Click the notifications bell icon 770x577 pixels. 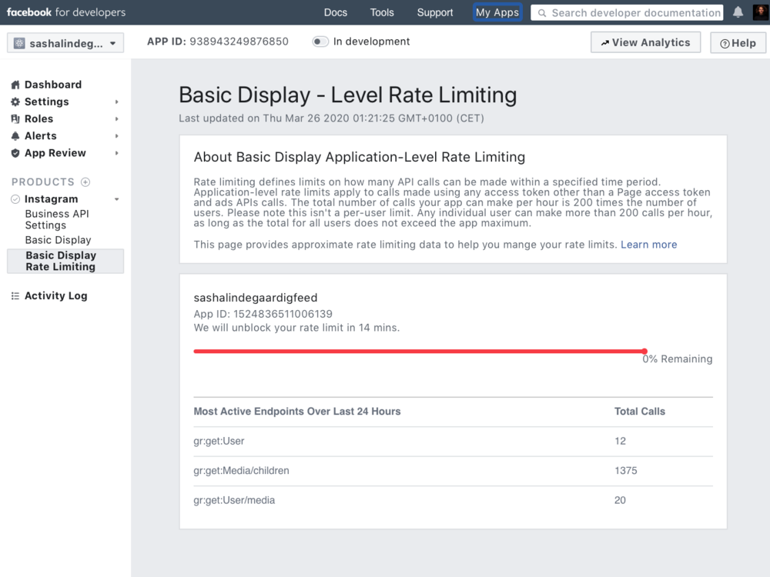coord(738,12)
